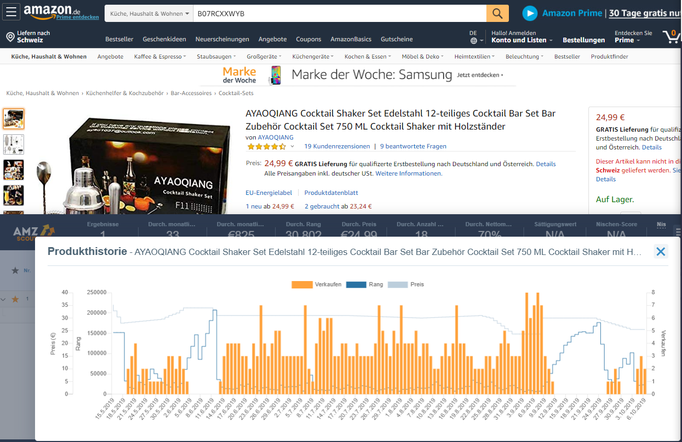The height and width of the screenshot is (442, 682).
Task: Expand the Kochen & Essen menu
Action: point(368,56)
